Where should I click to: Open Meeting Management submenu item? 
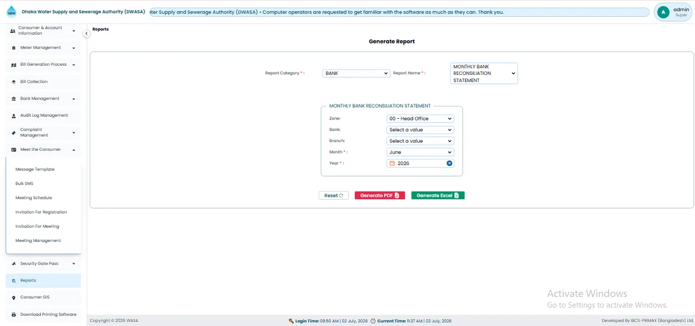click(x=38, y=241)
